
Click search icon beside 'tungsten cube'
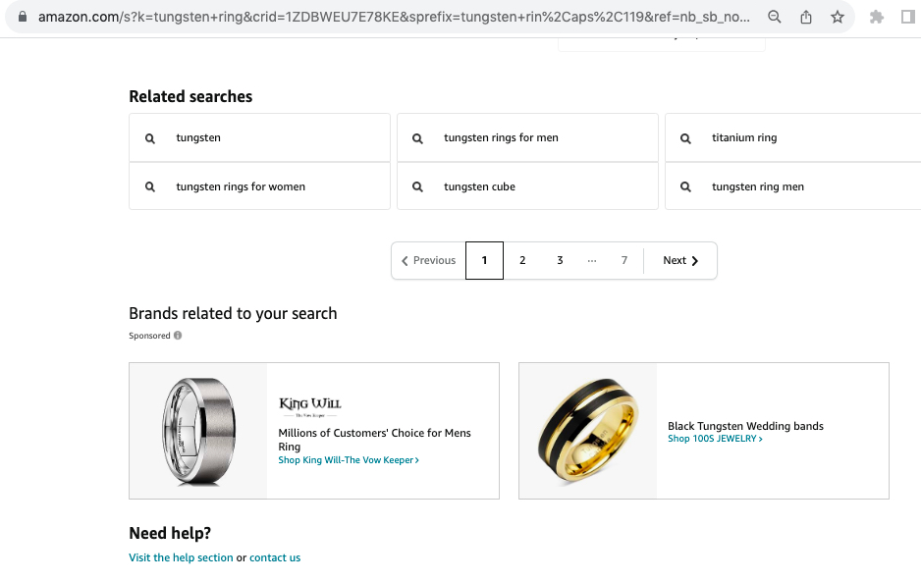(417, 186)
